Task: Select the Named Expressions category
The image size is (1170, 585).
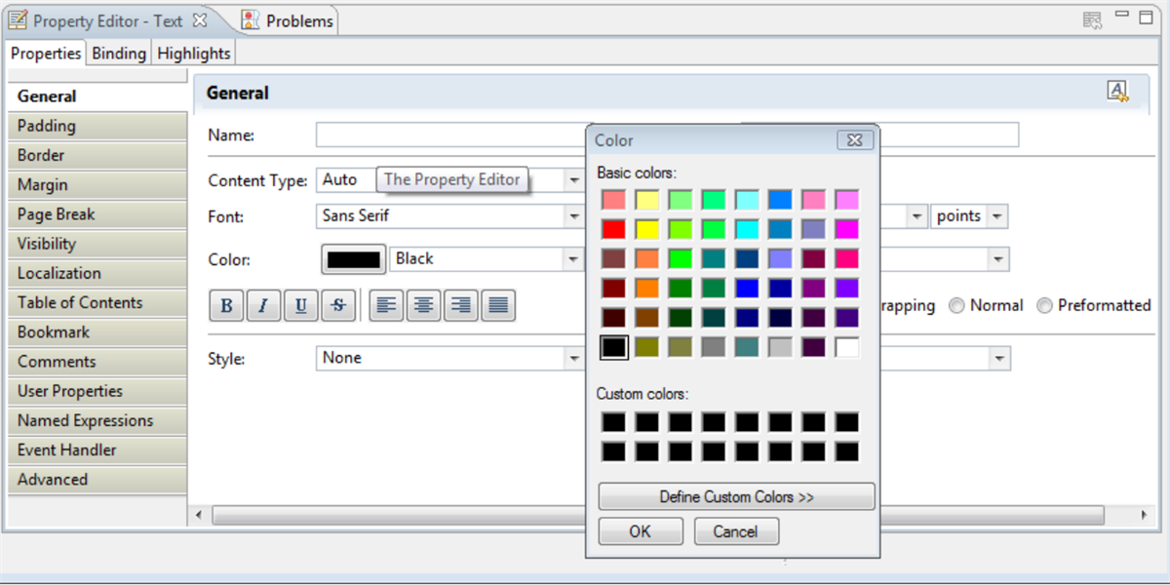Action: [97, 421]
